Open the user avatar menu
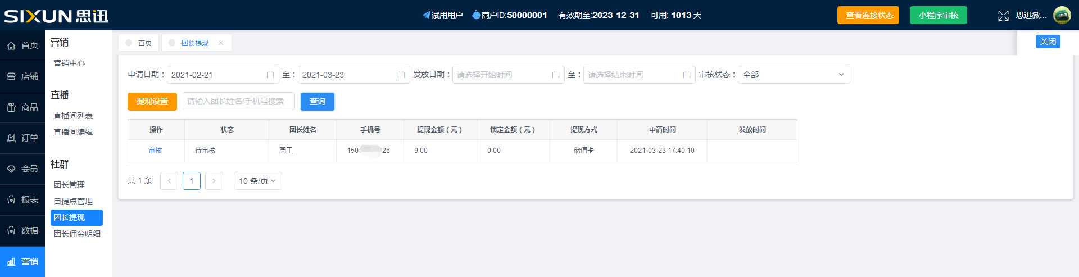The image size is (1079, 277). [x=1062, y=15]
